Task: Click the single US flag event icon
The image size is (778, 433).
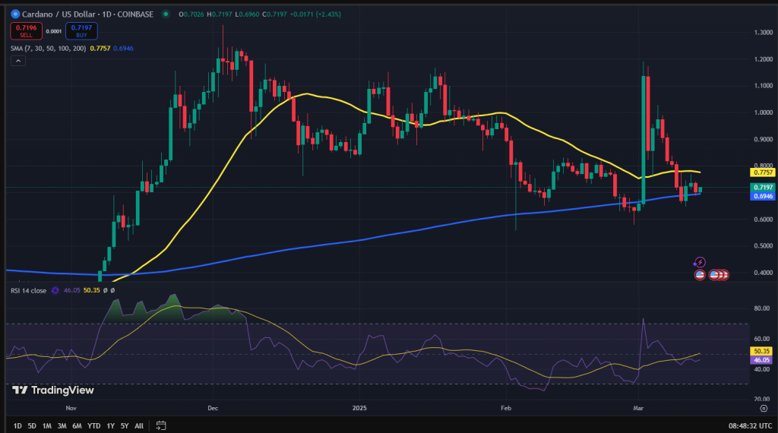Action: (700, 274)
